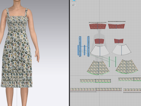This screenshot has width=141, height=106.
Task: Select the long floral ruffle strip at bottom left
Action: (96, 89)
